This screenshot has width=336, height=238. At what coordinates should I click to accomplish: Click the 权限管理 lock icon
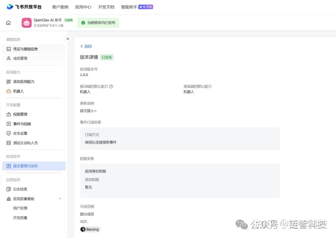pyautogui.click(x=9, y=114)
